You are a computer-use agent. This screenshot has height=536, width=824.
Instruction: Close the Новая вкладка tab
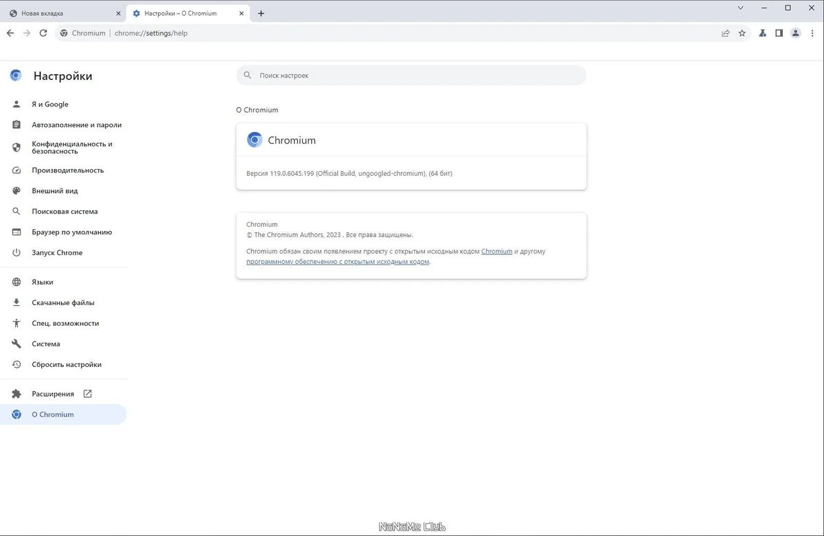point(118,13)
